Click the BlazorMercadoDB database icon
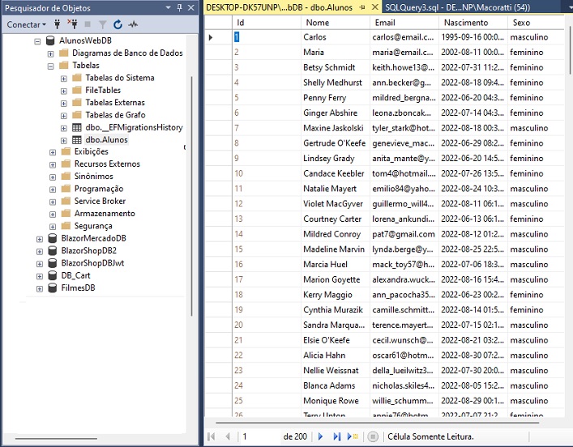The height and width of the screenshot is (447, 573). click(x=53, y=238)
